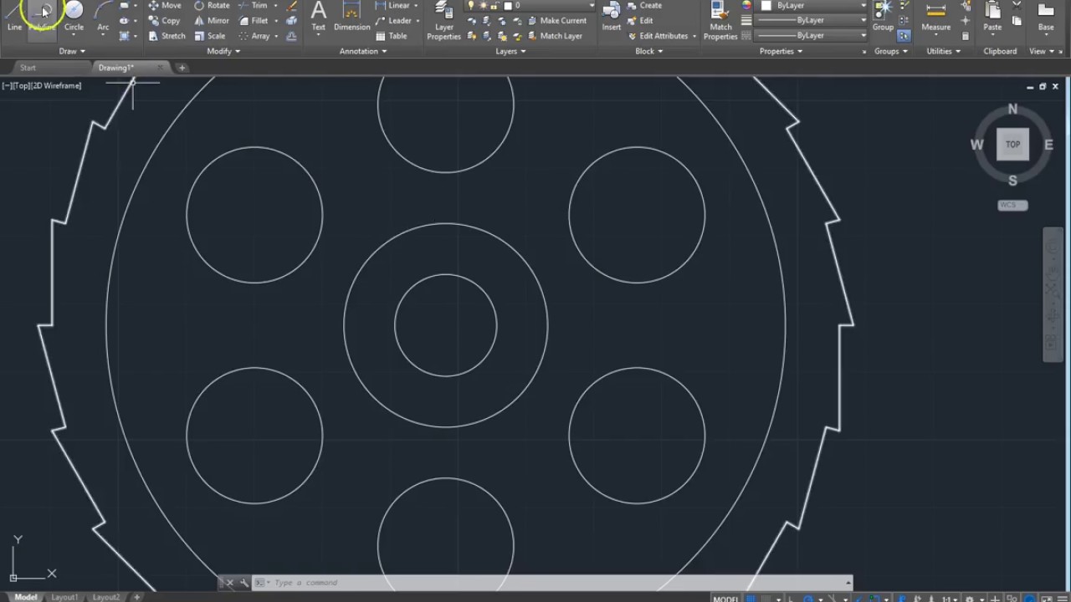Activate the Trim command
Viewport: 1071px width, 602px height.
254,5
